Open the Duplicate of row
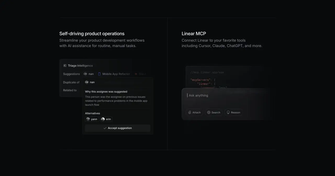The height and width of the screenshot is (176, 335). click(x=71, y=82)
